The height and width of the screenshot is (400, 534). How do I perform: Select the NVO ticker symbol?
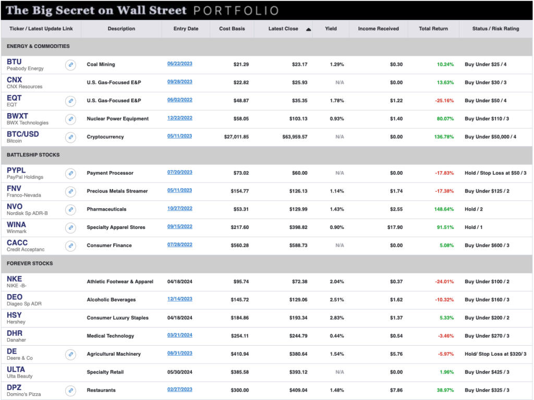tap(15, 206)
